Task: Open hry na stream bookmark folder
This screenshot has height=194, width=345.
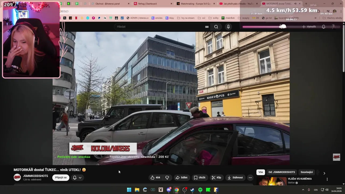Action: point(185,18)
